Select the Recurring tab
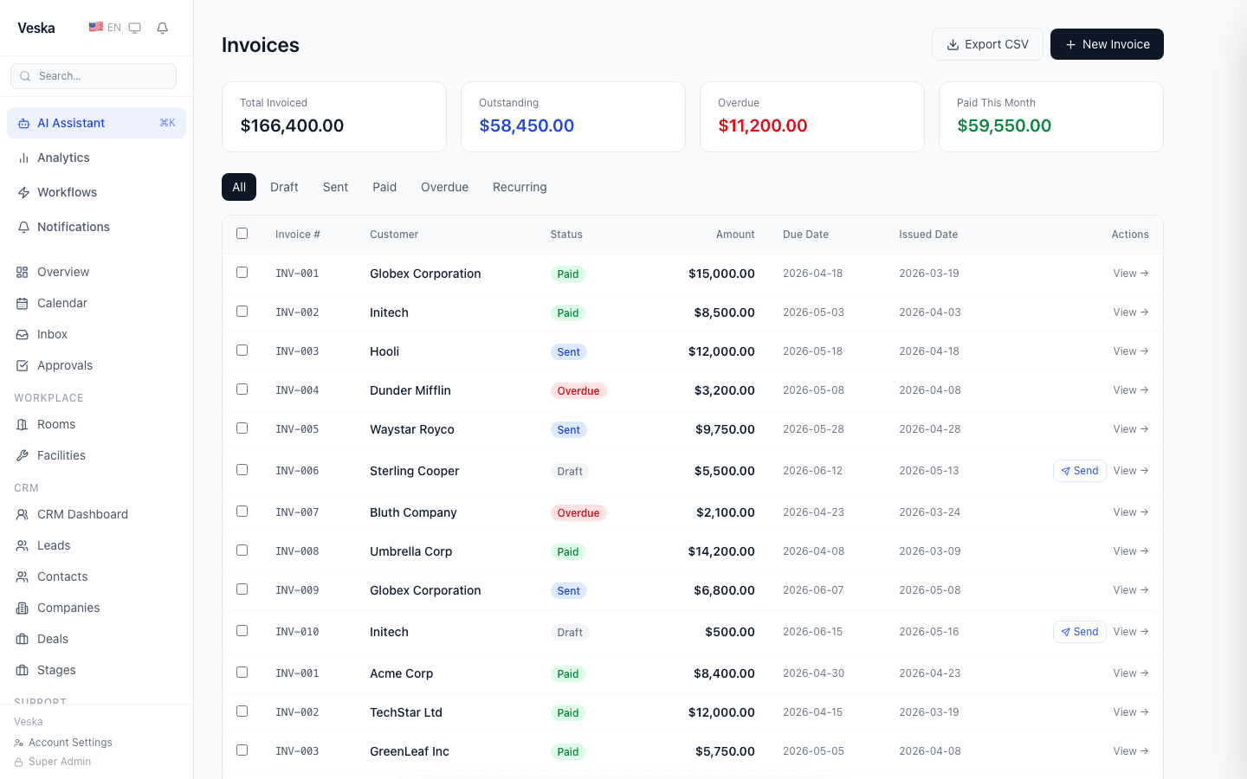1247x779 pixels. click(520, 187)
